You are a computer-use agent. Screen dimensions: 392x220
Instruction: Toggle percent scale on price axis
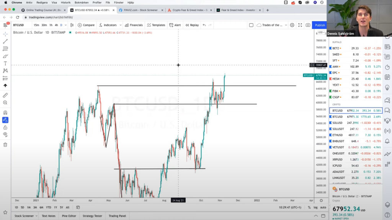[309, 207]
